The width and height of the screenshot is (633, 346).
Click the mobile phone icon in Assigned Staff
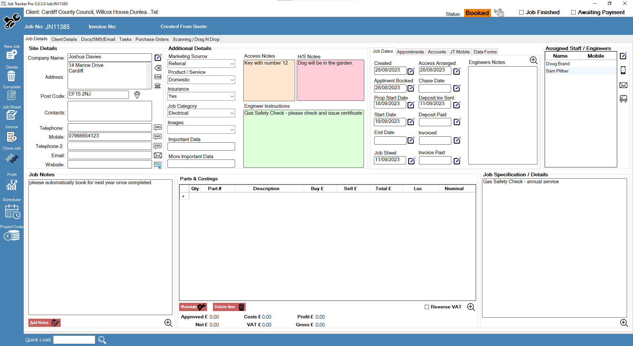[623, 70]
